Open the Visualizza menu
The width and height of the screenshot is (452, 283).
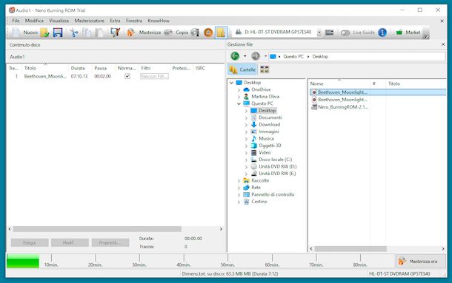coord(59,21)
